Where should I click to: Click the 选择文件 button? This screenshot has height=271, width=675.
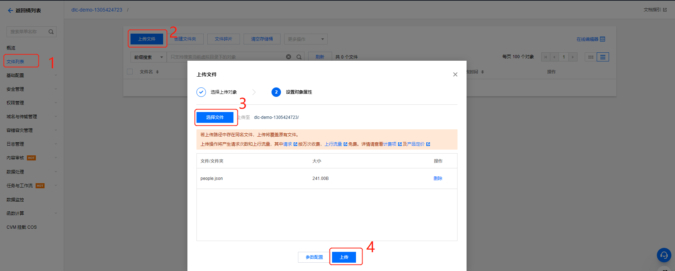tap(215, 117)
